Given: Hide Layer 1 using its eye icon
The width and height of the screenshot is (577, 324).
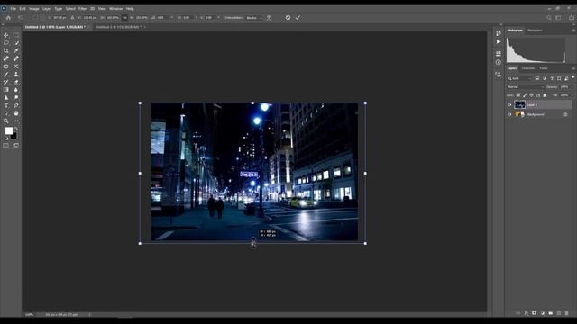Looking at the screenshot, I should (509, 105).
